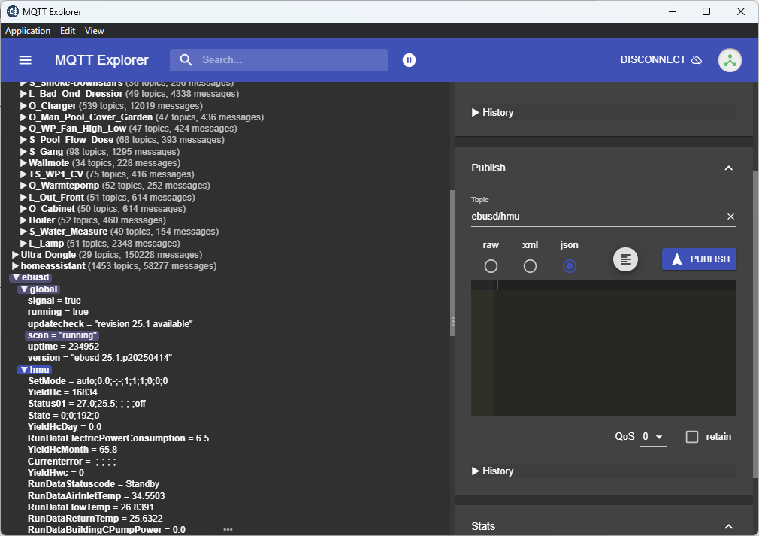Click the topic tree vertical scrollbar

[x=452, y=263]
